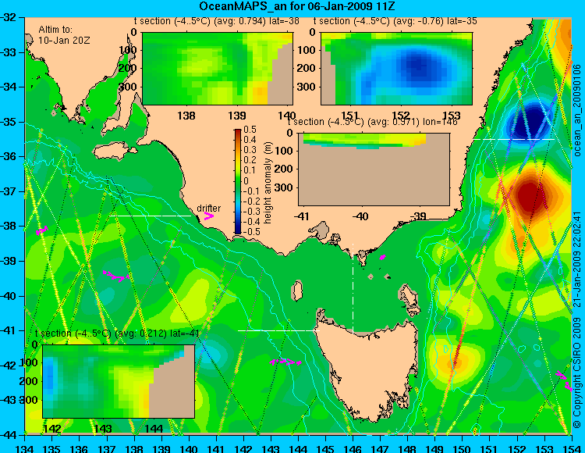
Task: Click the lat=-41 temperature section plot
Action: click(119, 381)
